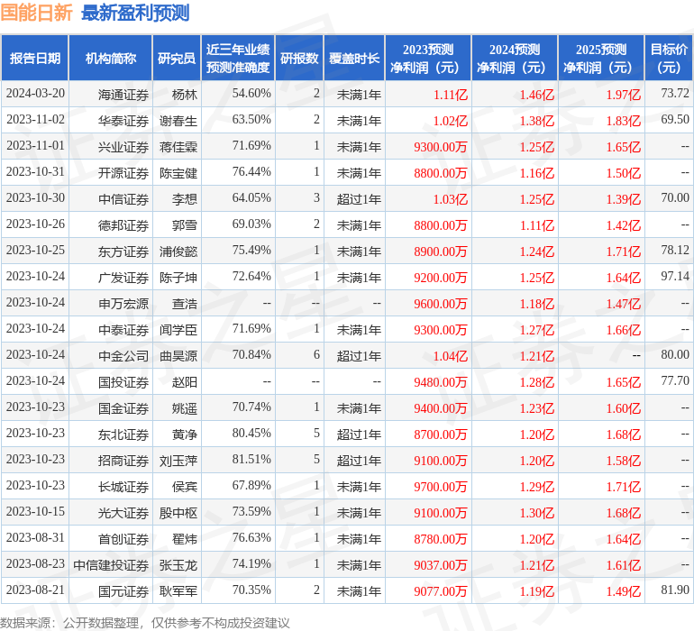Click 2023 profit 1.11亿

point(450,95)
